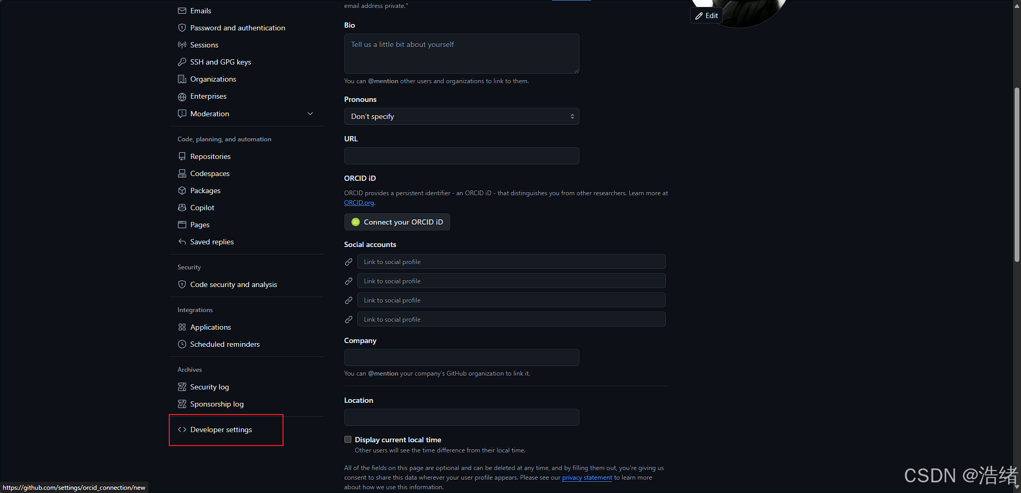Click the Edit profile picture button
The image size is (1021, 493).
(706, 15)
